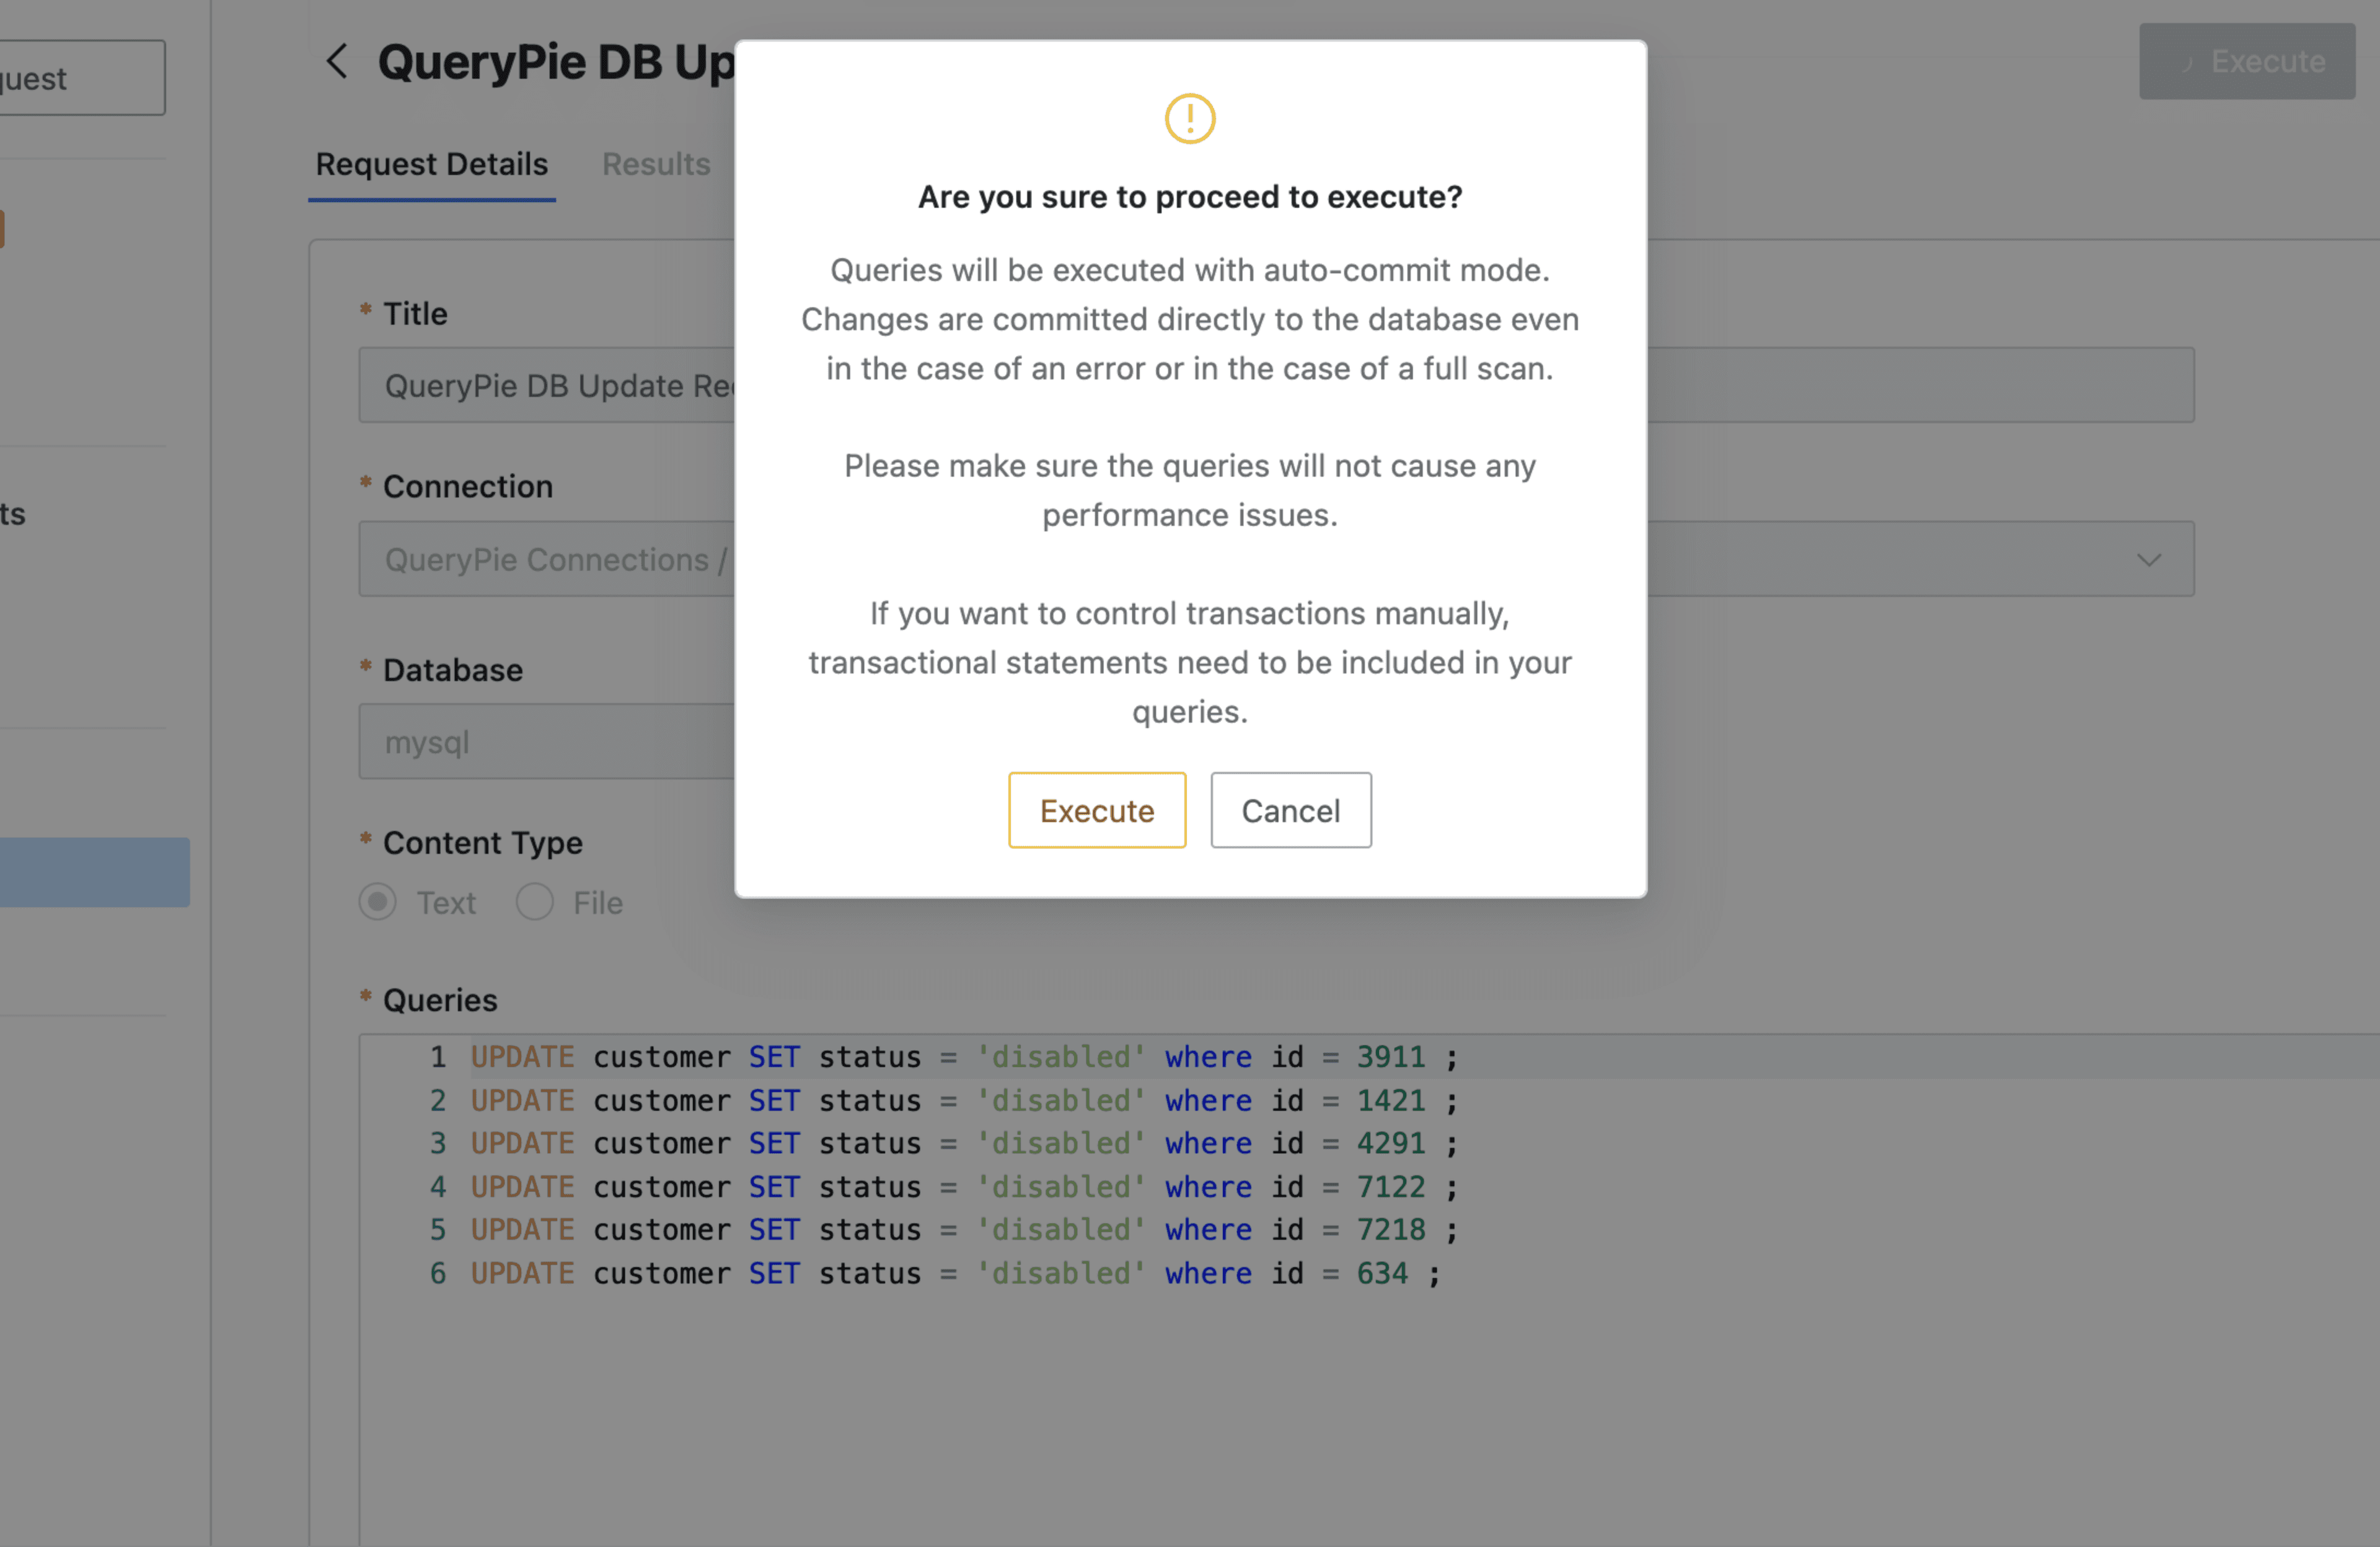Viewport: 2380px width, 1547px height.
Task: Click the highlighted blue button in the sidebar
Action: [x=95, y=871]
